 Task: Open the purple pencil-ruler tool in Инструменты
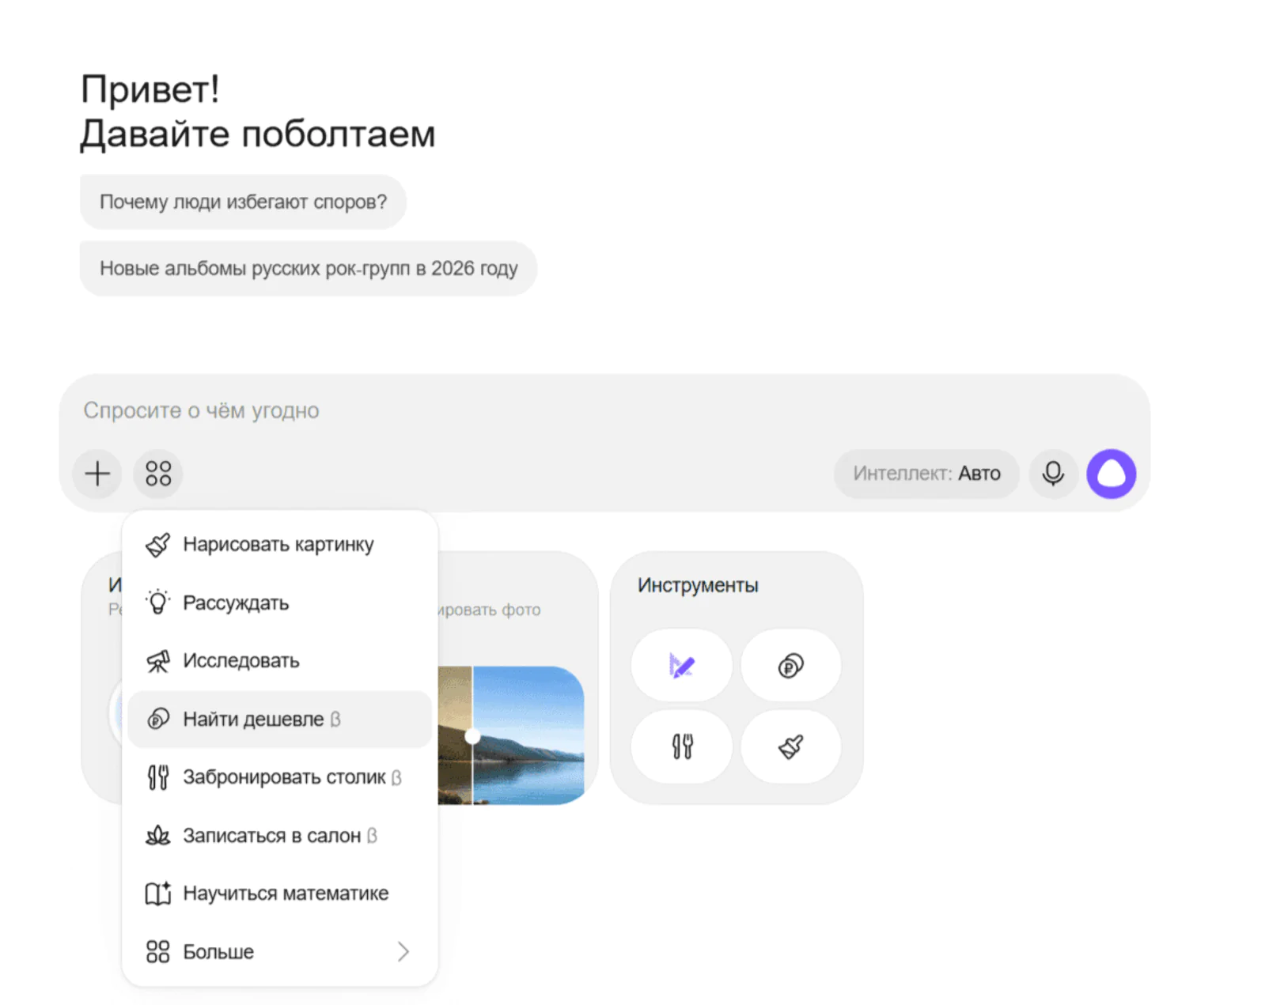pyautogui.click(x=681, y=665)
